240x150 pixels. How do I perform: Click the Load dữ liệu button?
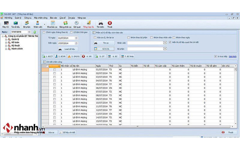(68, 49)
